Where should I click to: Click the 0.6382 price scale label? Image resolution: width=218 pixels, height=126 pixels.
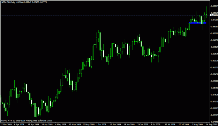215,47
